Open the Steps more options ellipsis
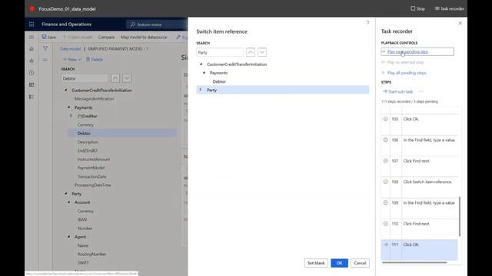This screenshot has width=492, height=276. coord(421,92)
